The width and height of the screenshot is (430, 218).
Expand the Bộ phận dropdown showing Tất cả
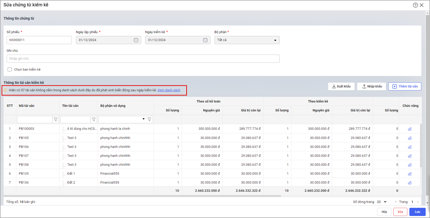point(247,40)
